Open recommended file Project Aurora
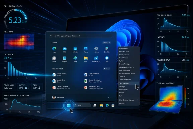The width and height of the screenshot is (193, 129). (59, 75)
